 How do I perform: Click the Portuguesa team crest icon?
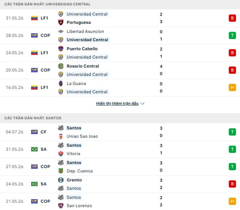click(x=61, y=22)
